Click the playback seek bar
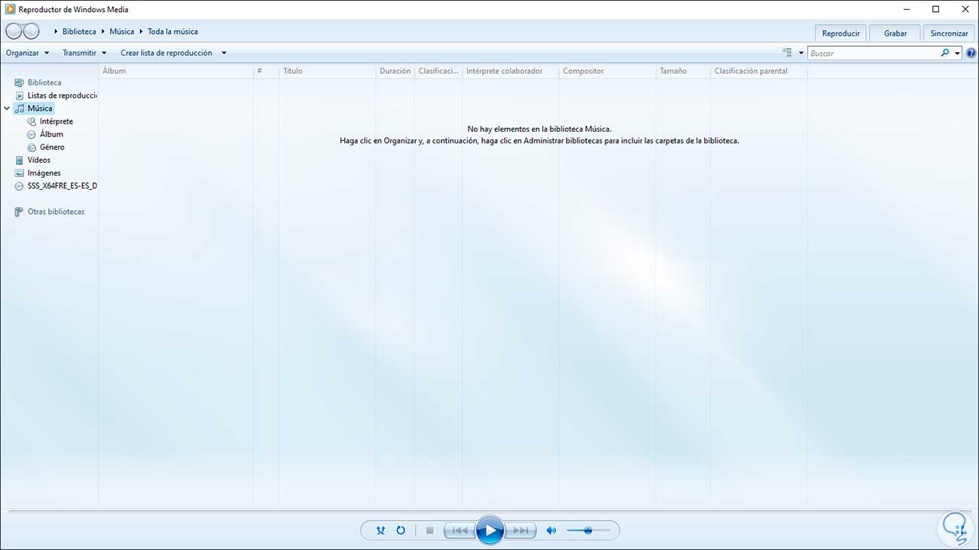 [489, 512]
